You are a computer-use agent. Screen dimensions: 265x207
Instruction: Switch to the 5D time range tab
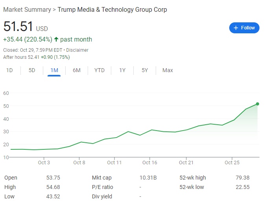(32, 71)
